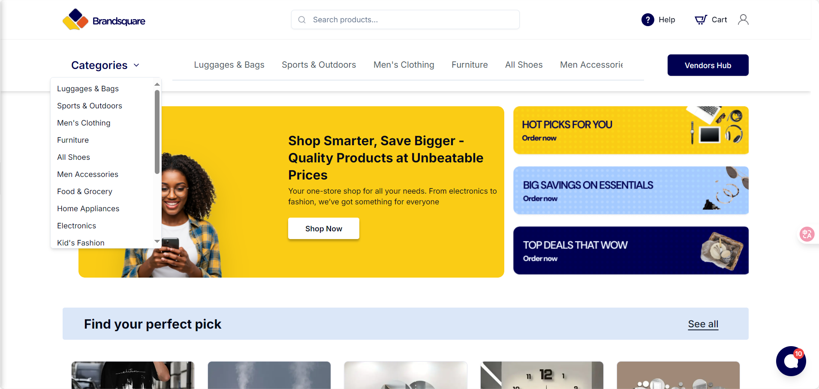
Task: Expand the Categories chevron dropdown
Action: [x=136, y=65]
